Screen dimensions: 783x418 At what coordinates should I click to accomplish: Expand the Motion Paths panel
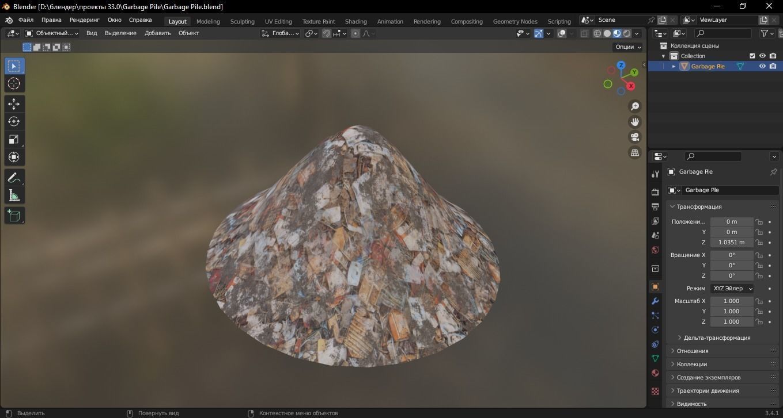click(723, 390)
